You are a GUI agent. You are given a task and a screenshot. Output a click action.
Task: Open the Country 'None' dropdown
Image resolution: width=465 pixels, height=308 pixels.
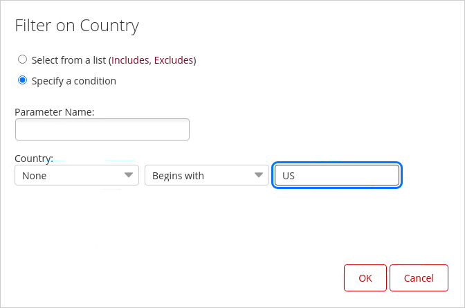(76, 175)
